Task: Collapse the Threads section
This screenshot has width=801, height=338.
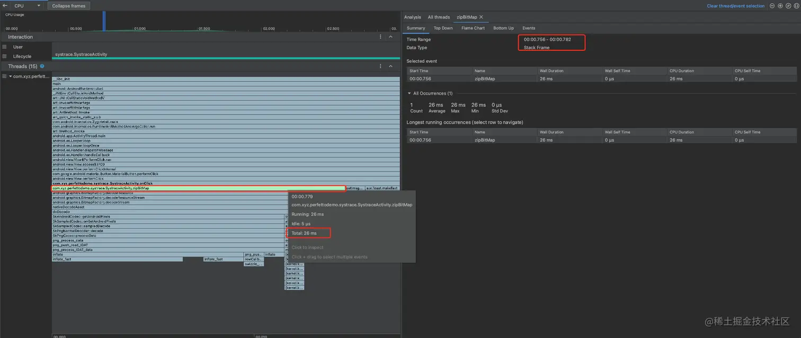Action: (x=390, y=66)
